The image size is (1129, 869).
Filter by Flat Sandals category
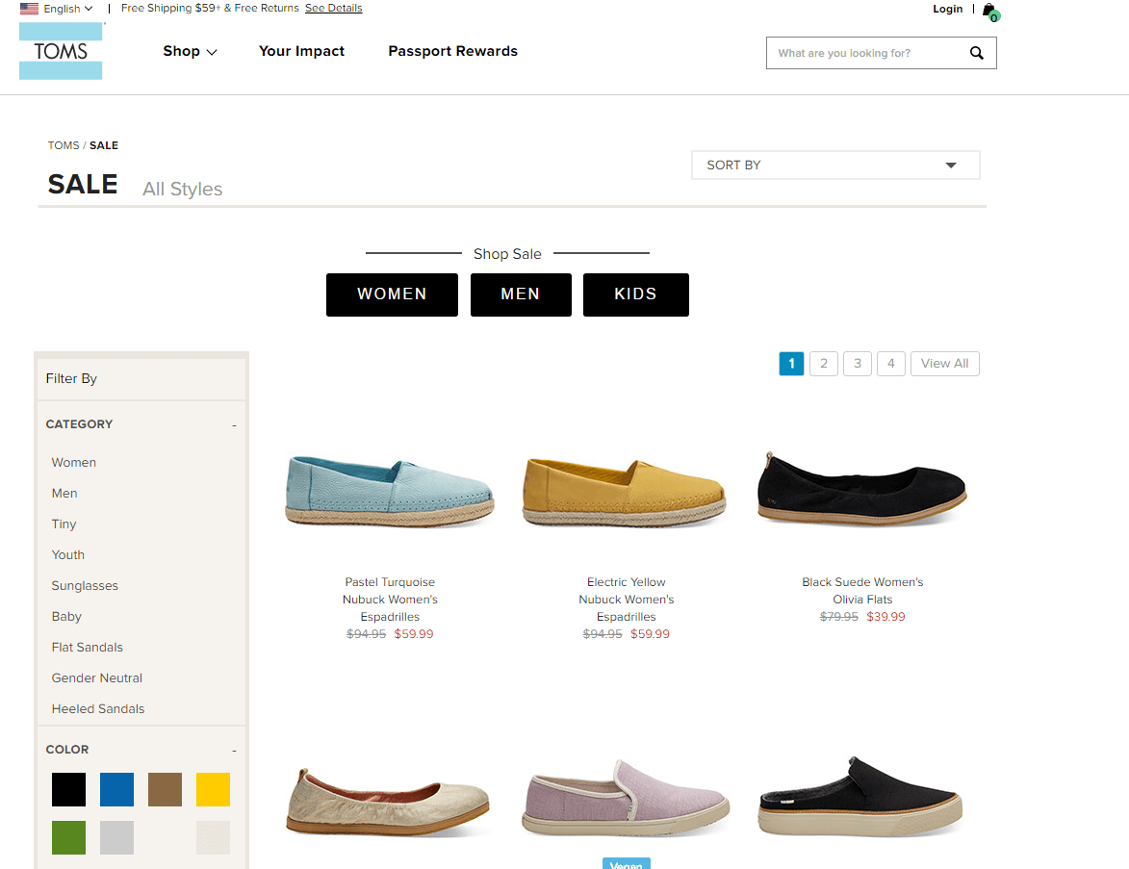pos(88,648)
